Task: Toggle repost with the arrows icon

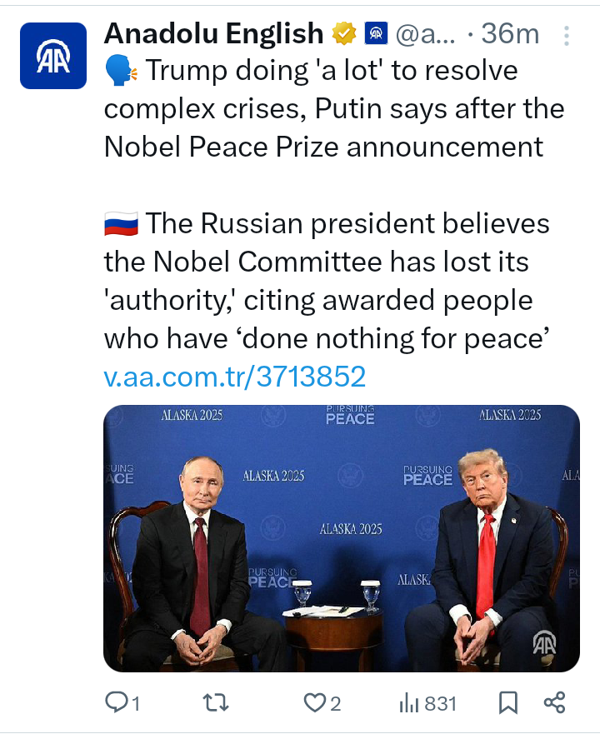Action: [216, 703]
